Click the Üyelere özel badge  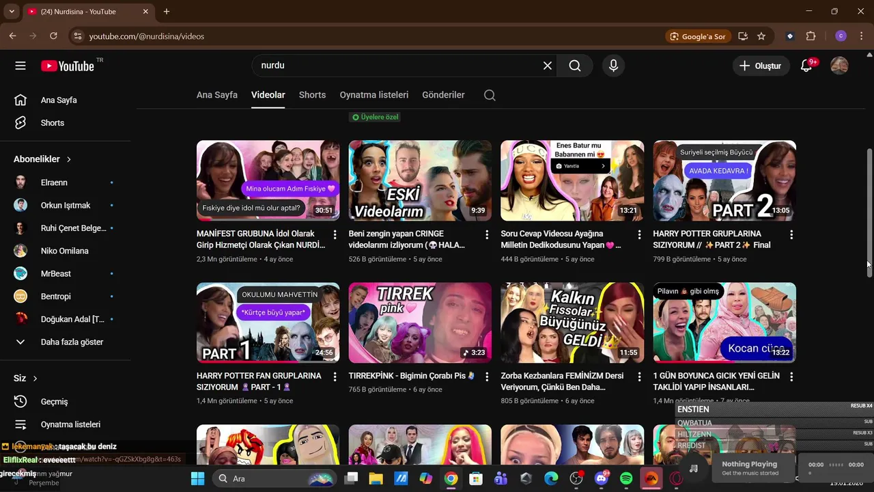[x=375, y=117]
